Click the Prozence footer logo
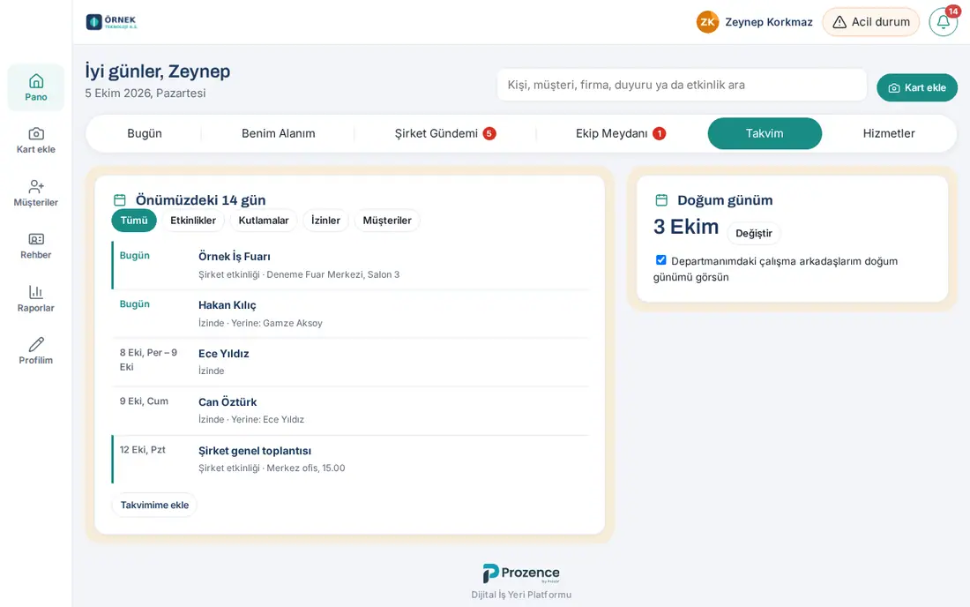The width and height of the screenshot is (970, 607). [x=521, y=573]
